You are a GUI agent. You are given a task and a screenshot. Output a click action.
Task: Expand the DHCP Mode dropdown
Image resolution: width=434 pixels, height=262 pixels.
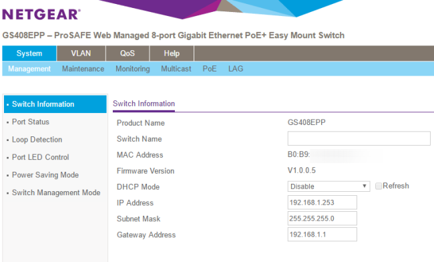click(329, 186)
